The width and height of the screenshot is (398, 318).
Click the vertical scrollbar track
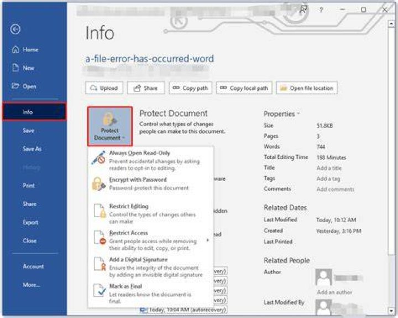point(391,167)
